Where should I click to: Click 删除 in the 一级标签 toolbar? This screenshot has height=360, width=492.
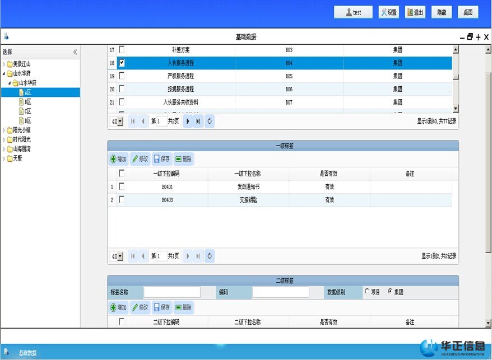[x=183, y=159]
